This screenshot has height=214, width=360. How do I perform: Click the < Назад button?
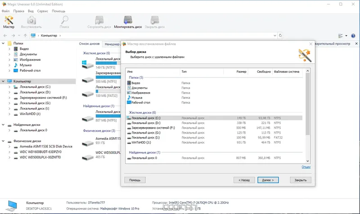(x=244, y=180)
